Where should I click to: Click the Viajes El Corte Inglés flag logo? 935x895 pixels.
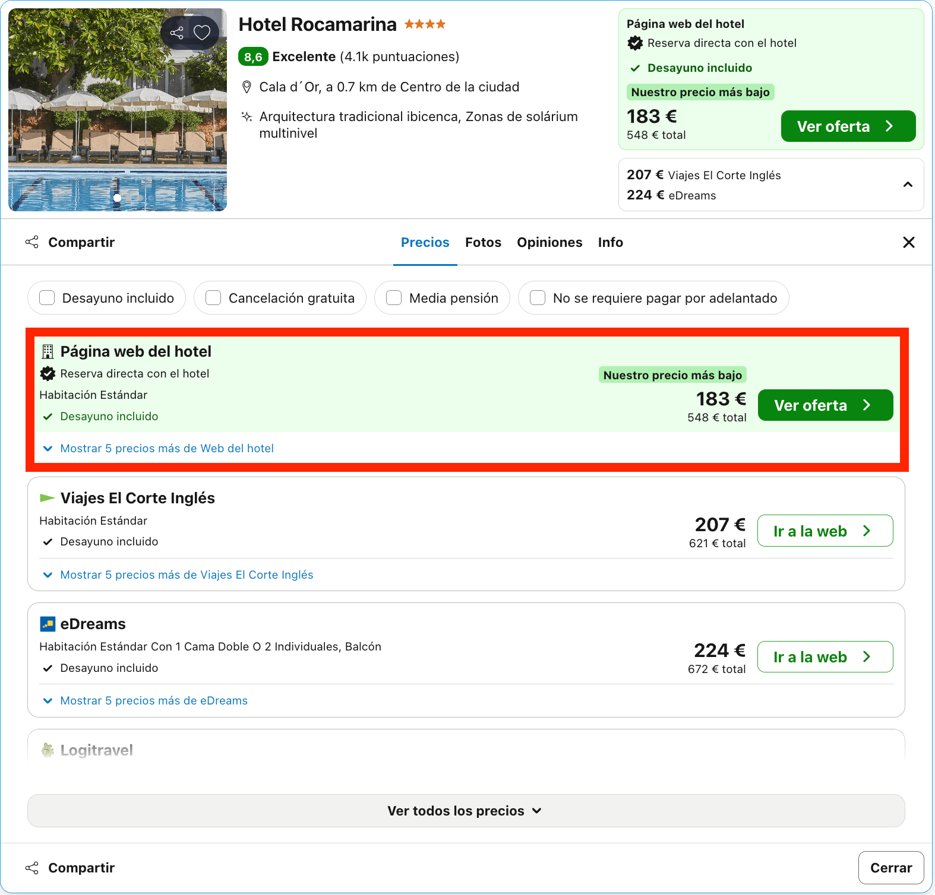tap(47, 497)
